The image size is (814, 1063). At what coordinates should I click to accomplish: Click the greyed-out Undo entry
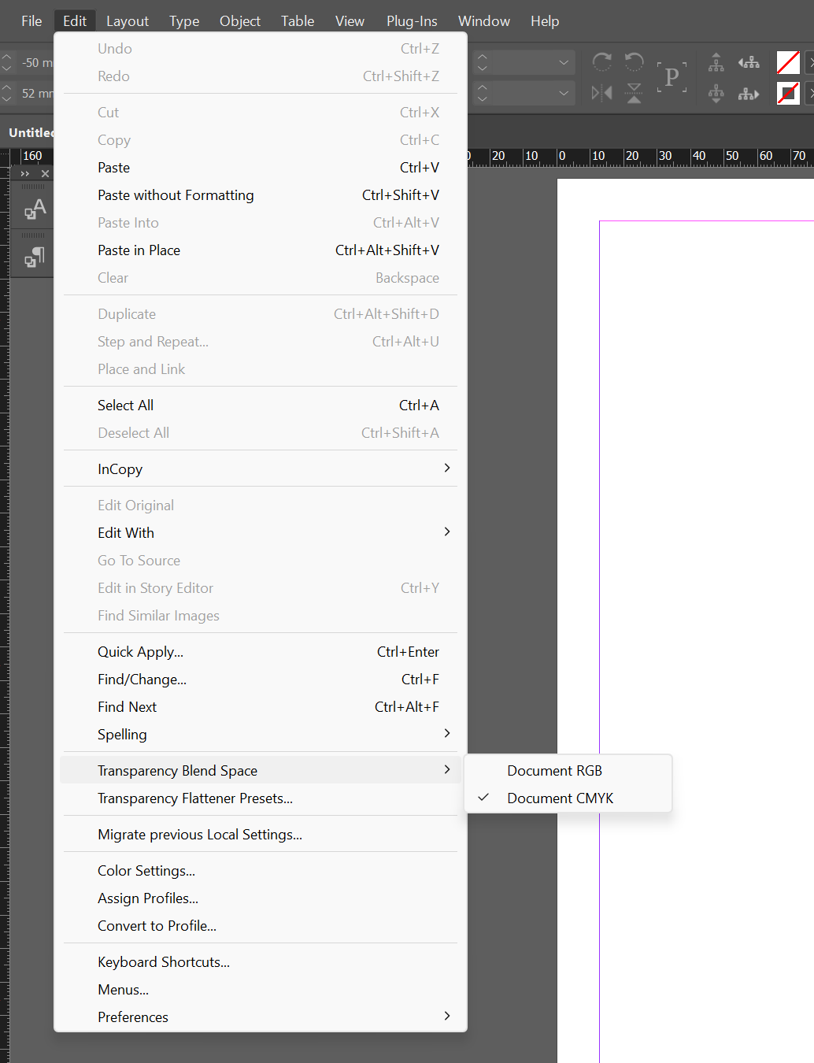[260, 49]
